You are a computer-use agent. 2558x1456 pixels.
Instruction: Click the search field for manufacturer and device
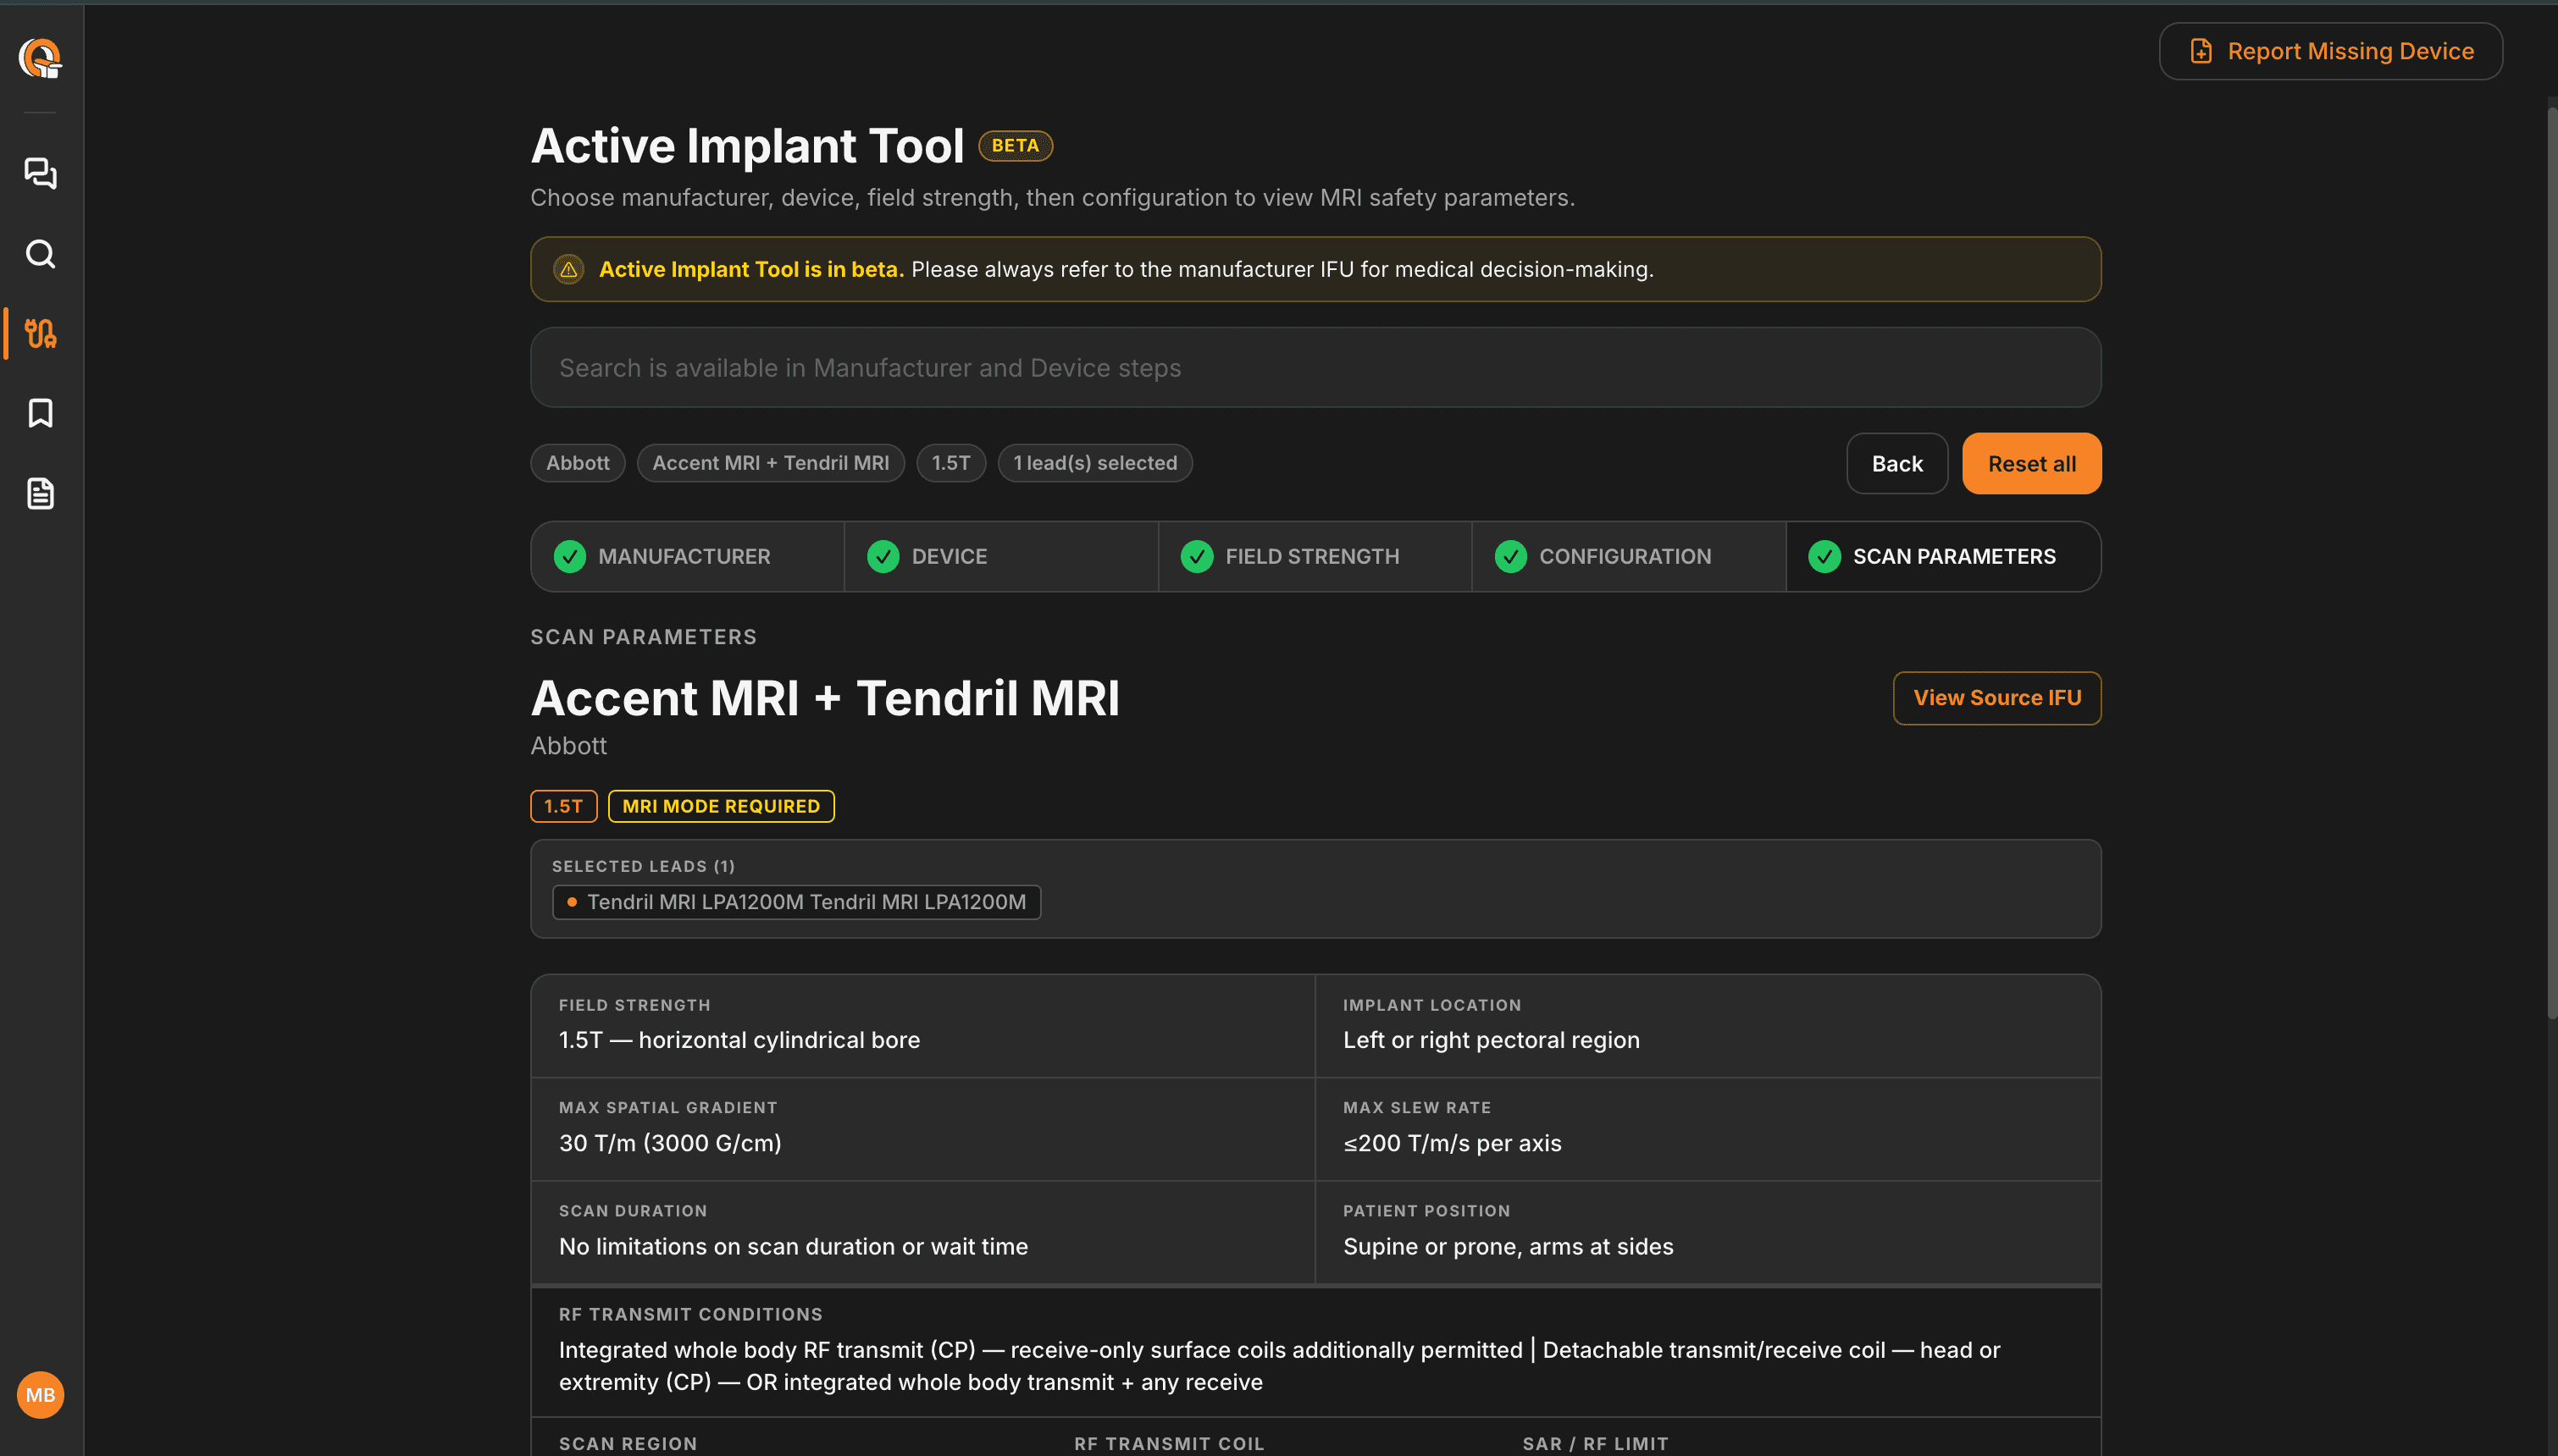(x=1315, y=367)
